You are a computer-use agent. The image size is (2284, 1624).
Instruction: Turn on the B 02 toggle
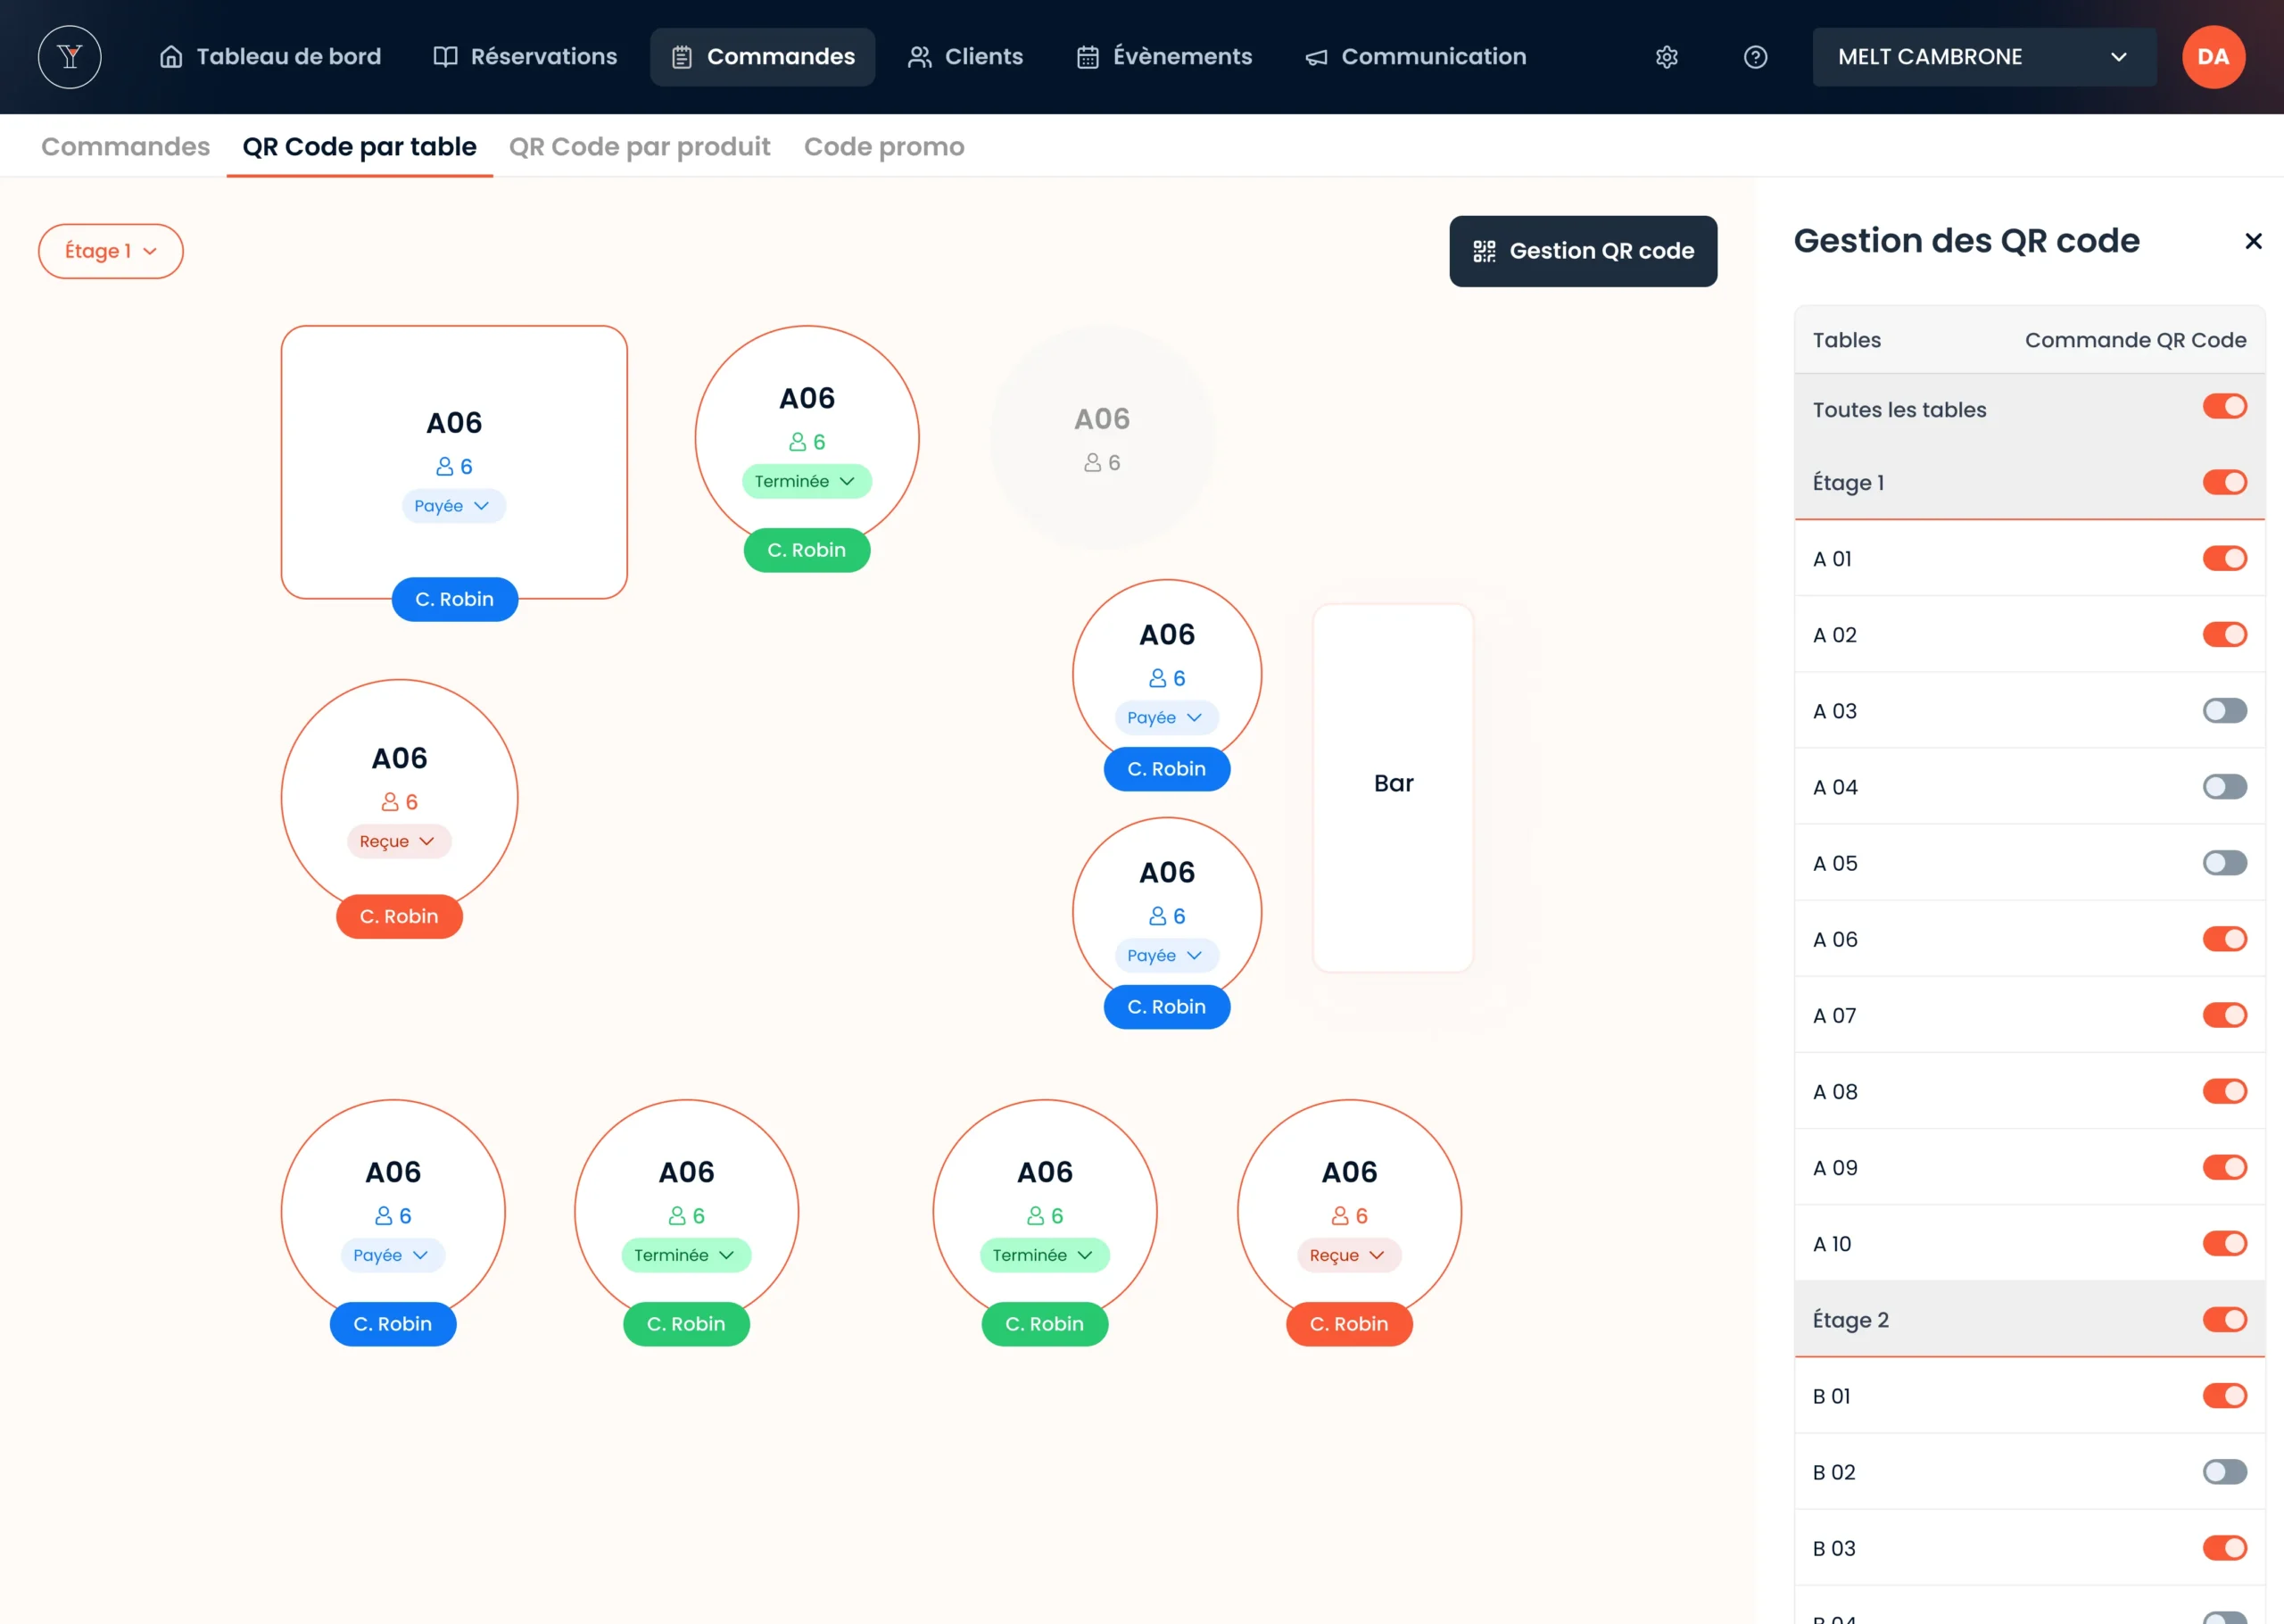[2224, 1472]
